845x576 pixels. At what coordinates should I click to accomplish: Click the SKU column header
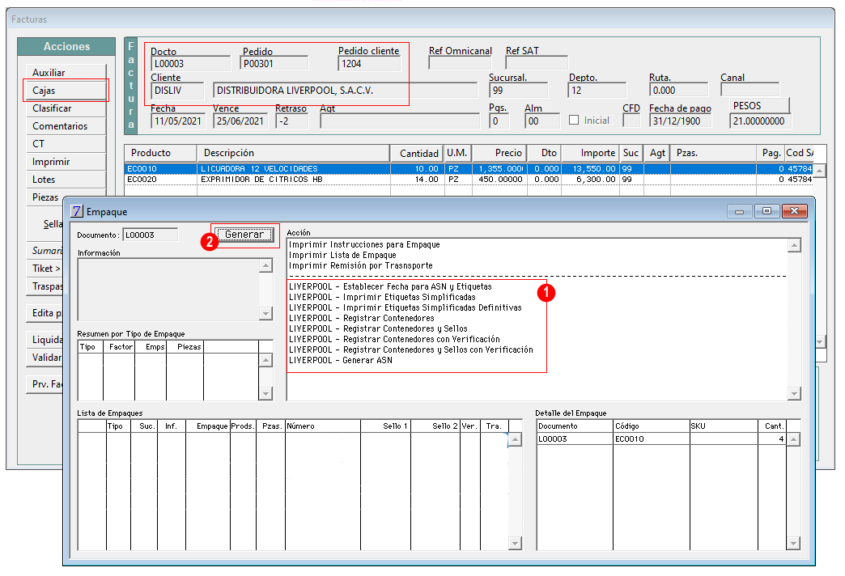coord(724,426)
